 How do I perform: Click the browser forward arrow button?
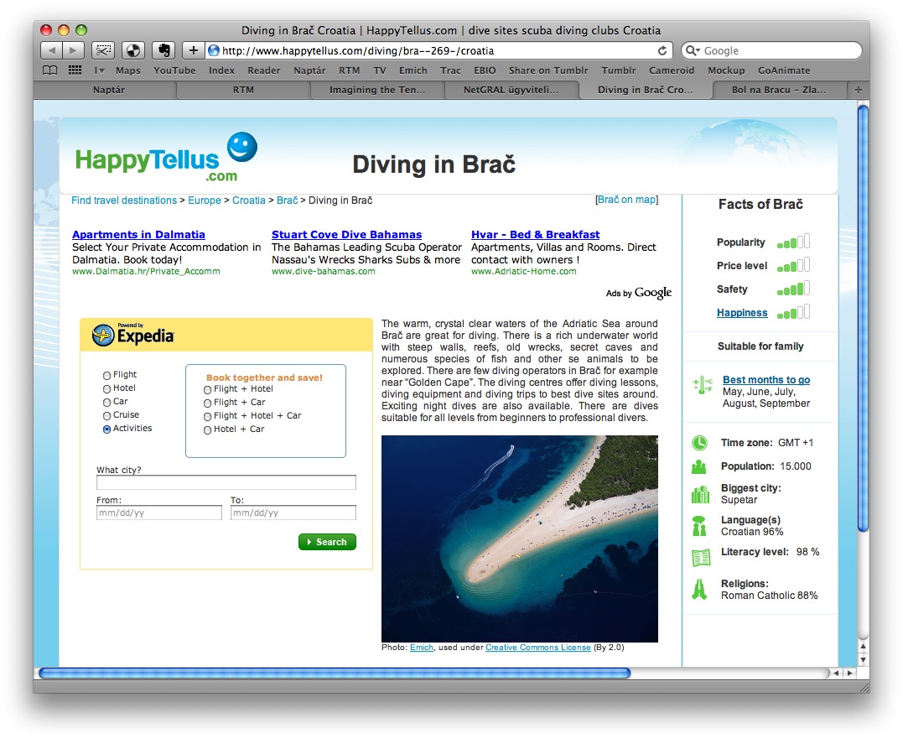[x=73, y=50]
